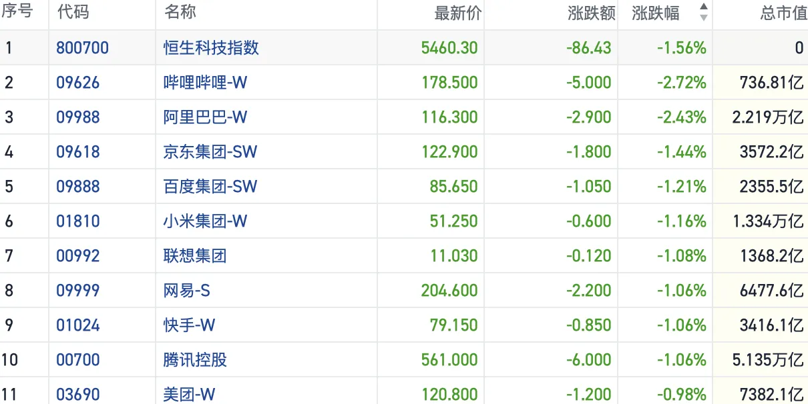The height and width of the screenshot is (404, 808).
Task: Select latest price 5460.30
Action: tap(449, 48)
